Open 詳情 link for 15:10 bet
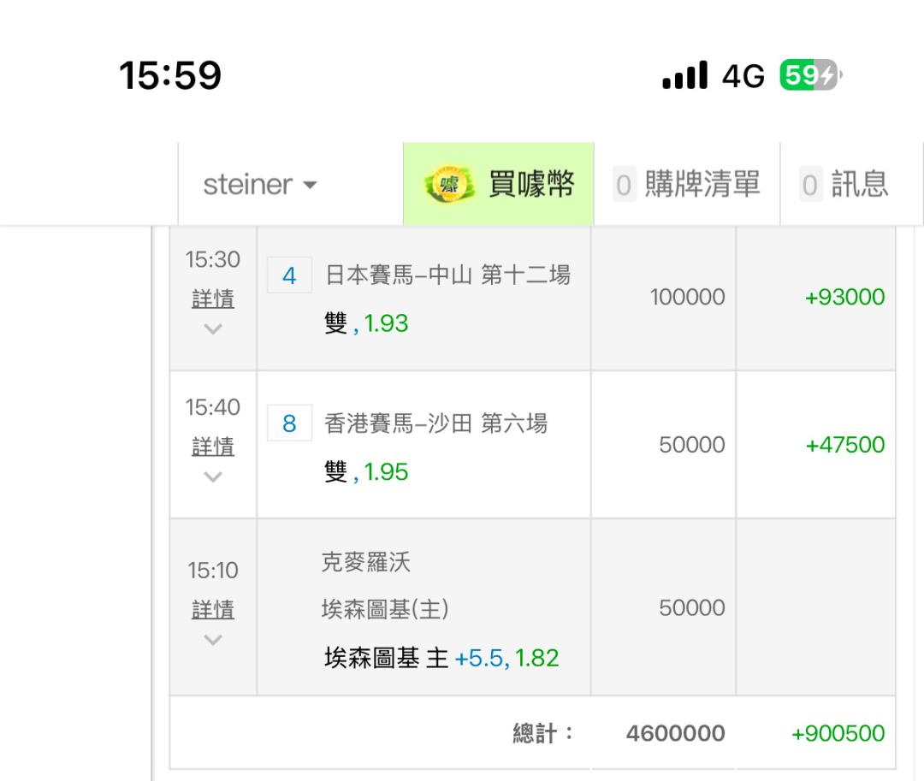 coord(213,610)
